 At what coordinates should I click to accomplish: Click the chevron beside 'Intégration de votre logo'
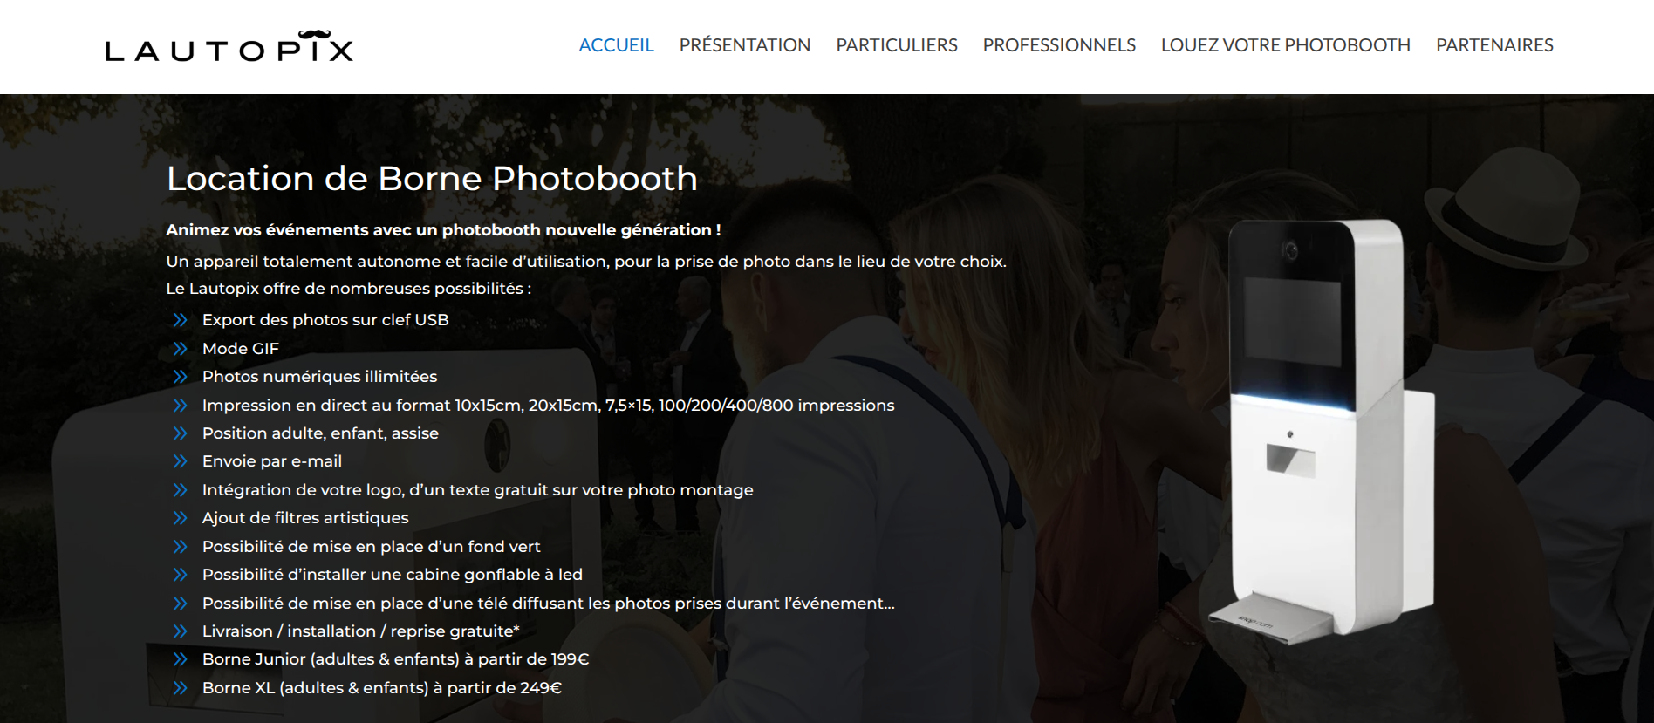[x=181, y=490]
